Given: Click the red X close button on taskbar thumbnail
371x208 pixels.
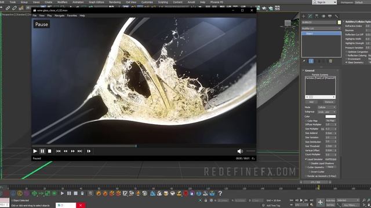Looking at the screenshot, I should [x=81, y=205].
